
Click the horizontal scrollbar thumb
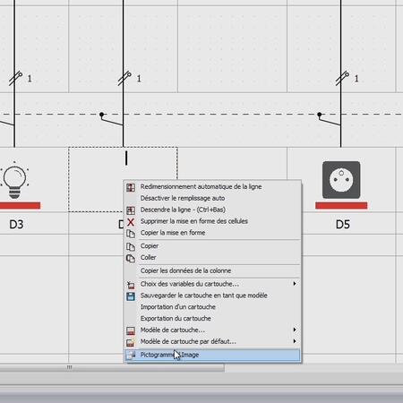pos(112,368)
